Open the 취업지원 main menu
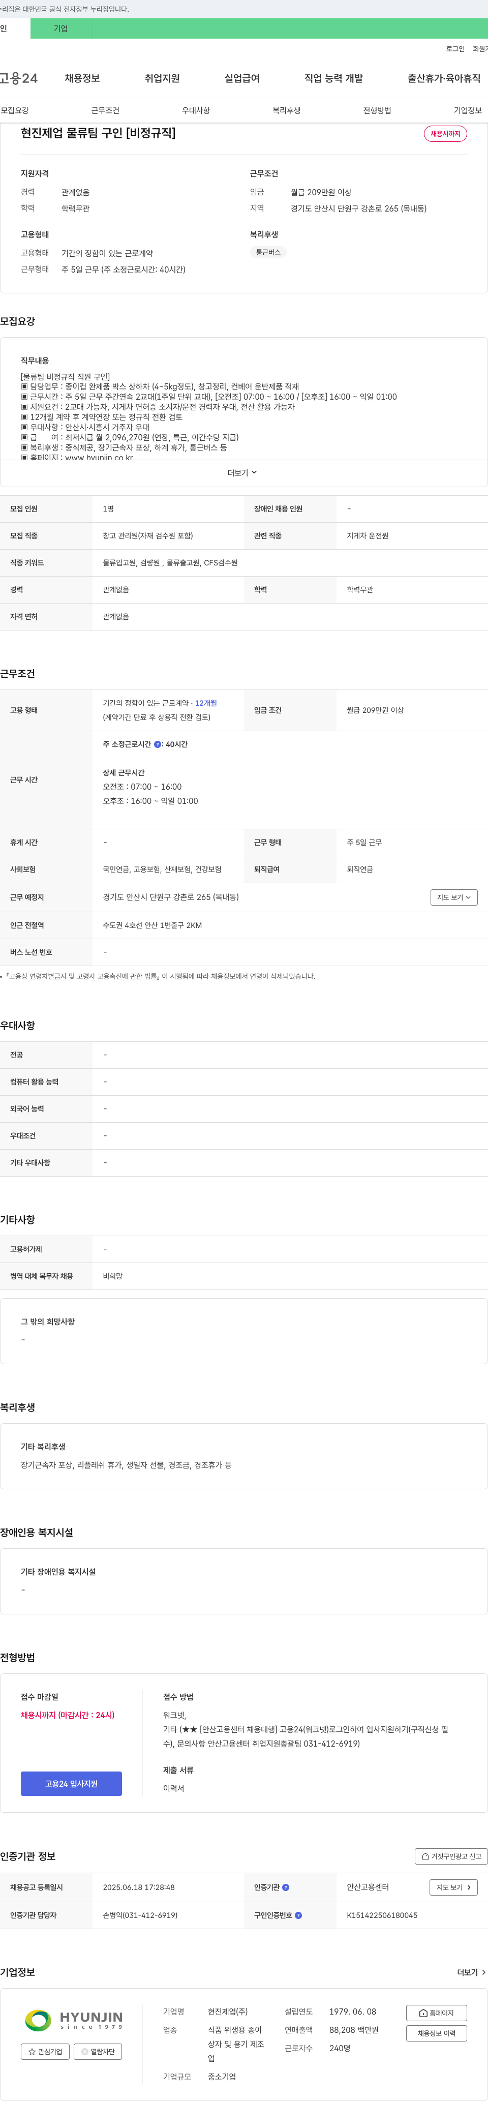 coord(162,78)
